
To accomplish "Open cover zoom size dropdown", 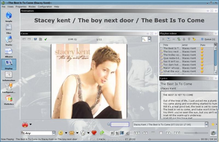I will (x=149, y=39).
